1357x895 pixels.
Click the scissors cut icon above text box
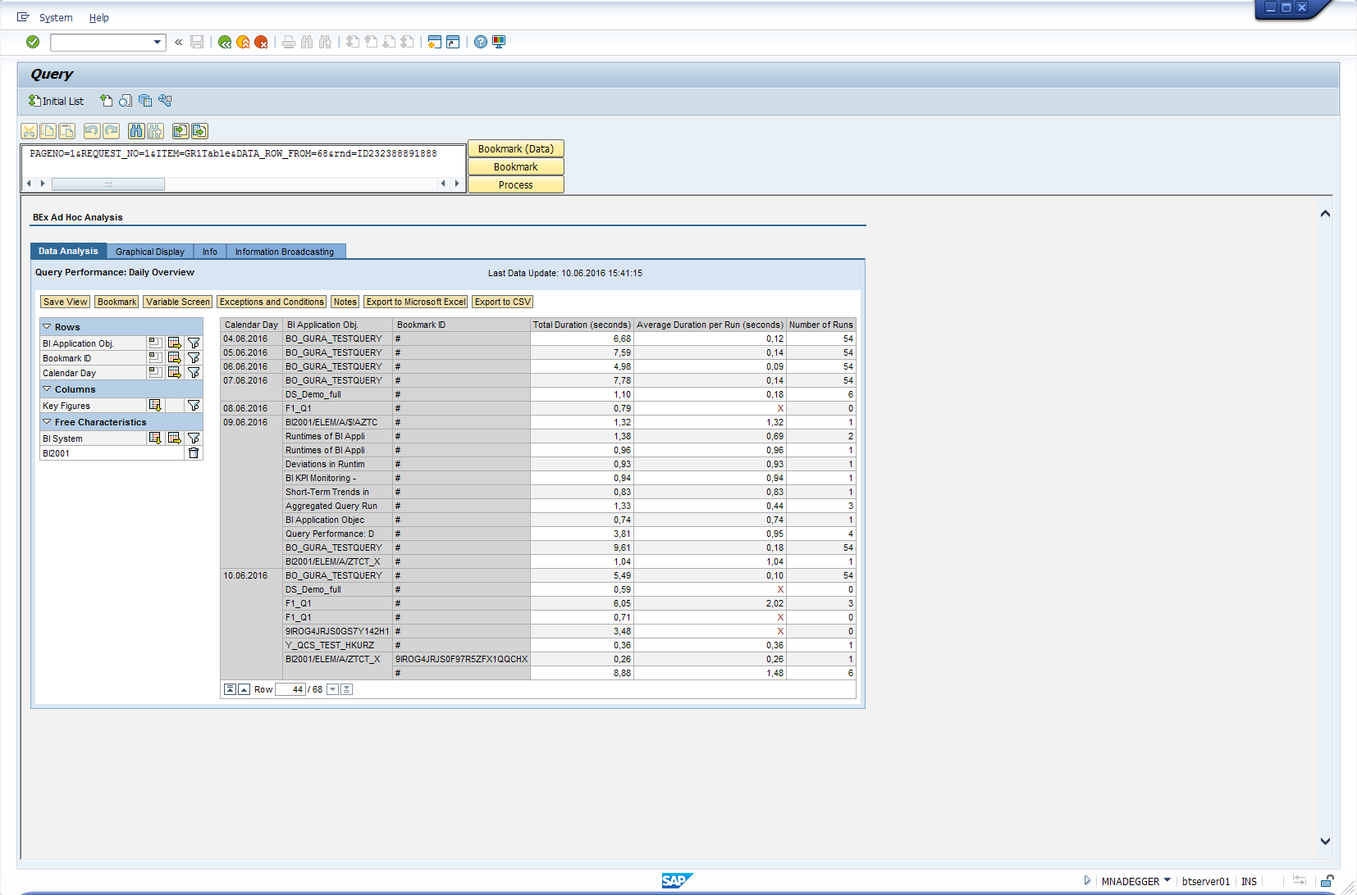tap(30, 131)
